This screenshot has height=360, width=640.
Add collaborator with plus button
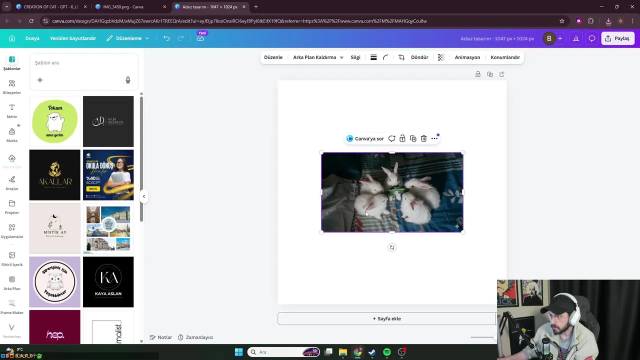tap(560, 38)
